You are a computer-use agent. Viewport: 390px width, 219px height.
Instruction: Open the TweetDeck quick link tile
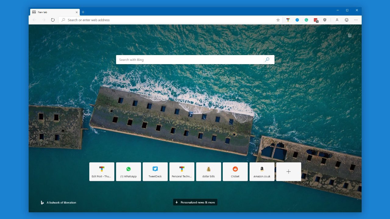tap(155, 172)
